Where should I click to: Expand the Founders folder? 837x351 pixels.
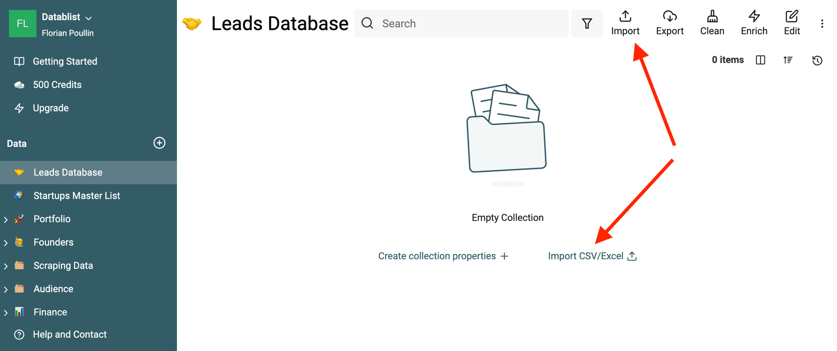tap(6, 243)
